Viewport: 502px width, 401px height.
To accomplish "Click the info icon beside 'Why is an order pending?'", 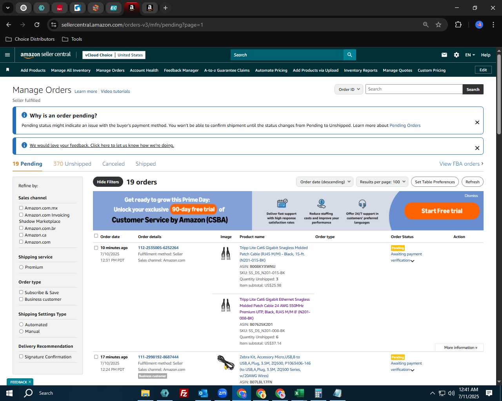I will click(x=24, y=115).
